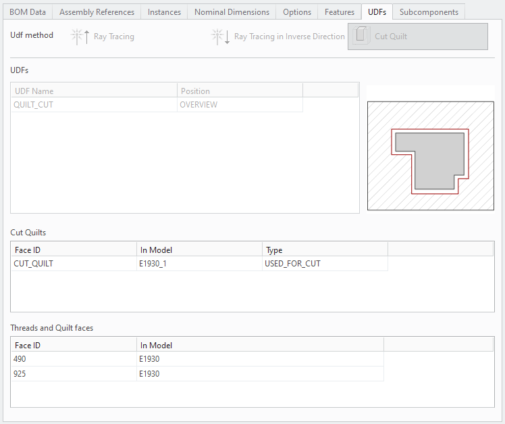The width and height of the screenshot is (505, 424).
Task: Switch to the Features tab
Action: click(340, 12)
